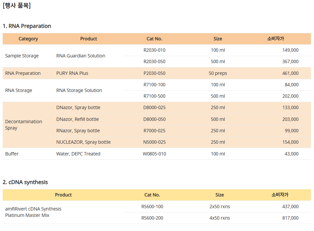This screenshot has height=231, width=314.
Task: Select 'DNazor, Spray bottle' product
Action: click(78, 108)
